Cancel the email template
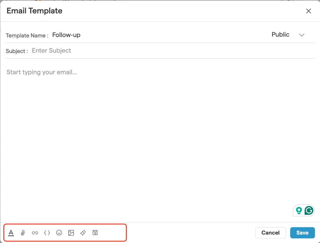This screenshot has width=320, height=243. [x=270, y=233]
